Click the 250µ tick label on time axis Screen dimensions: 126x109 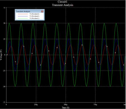click(x=36, y=105)
